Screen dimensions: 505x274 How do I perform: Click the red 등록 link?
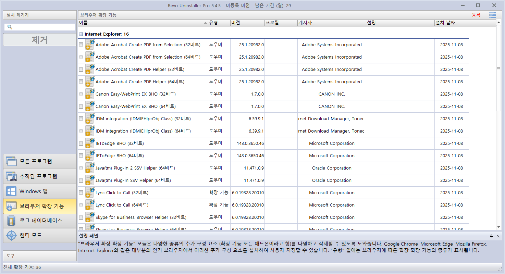[x=476, y=15]
